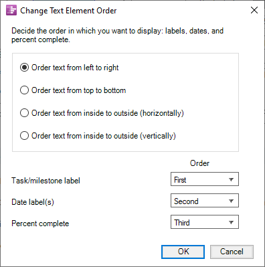Click the Cancel button

click(232, 252)
